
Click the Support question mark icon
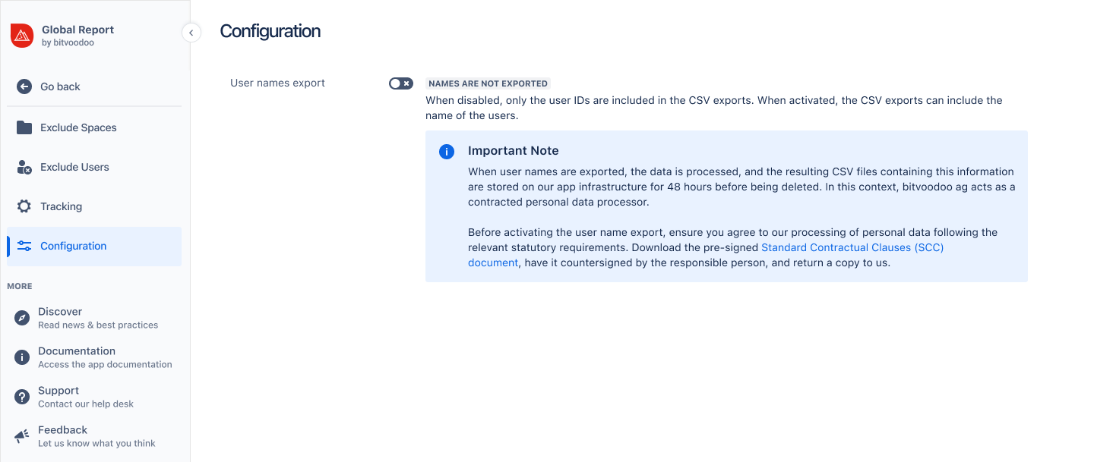click(22, 397)
